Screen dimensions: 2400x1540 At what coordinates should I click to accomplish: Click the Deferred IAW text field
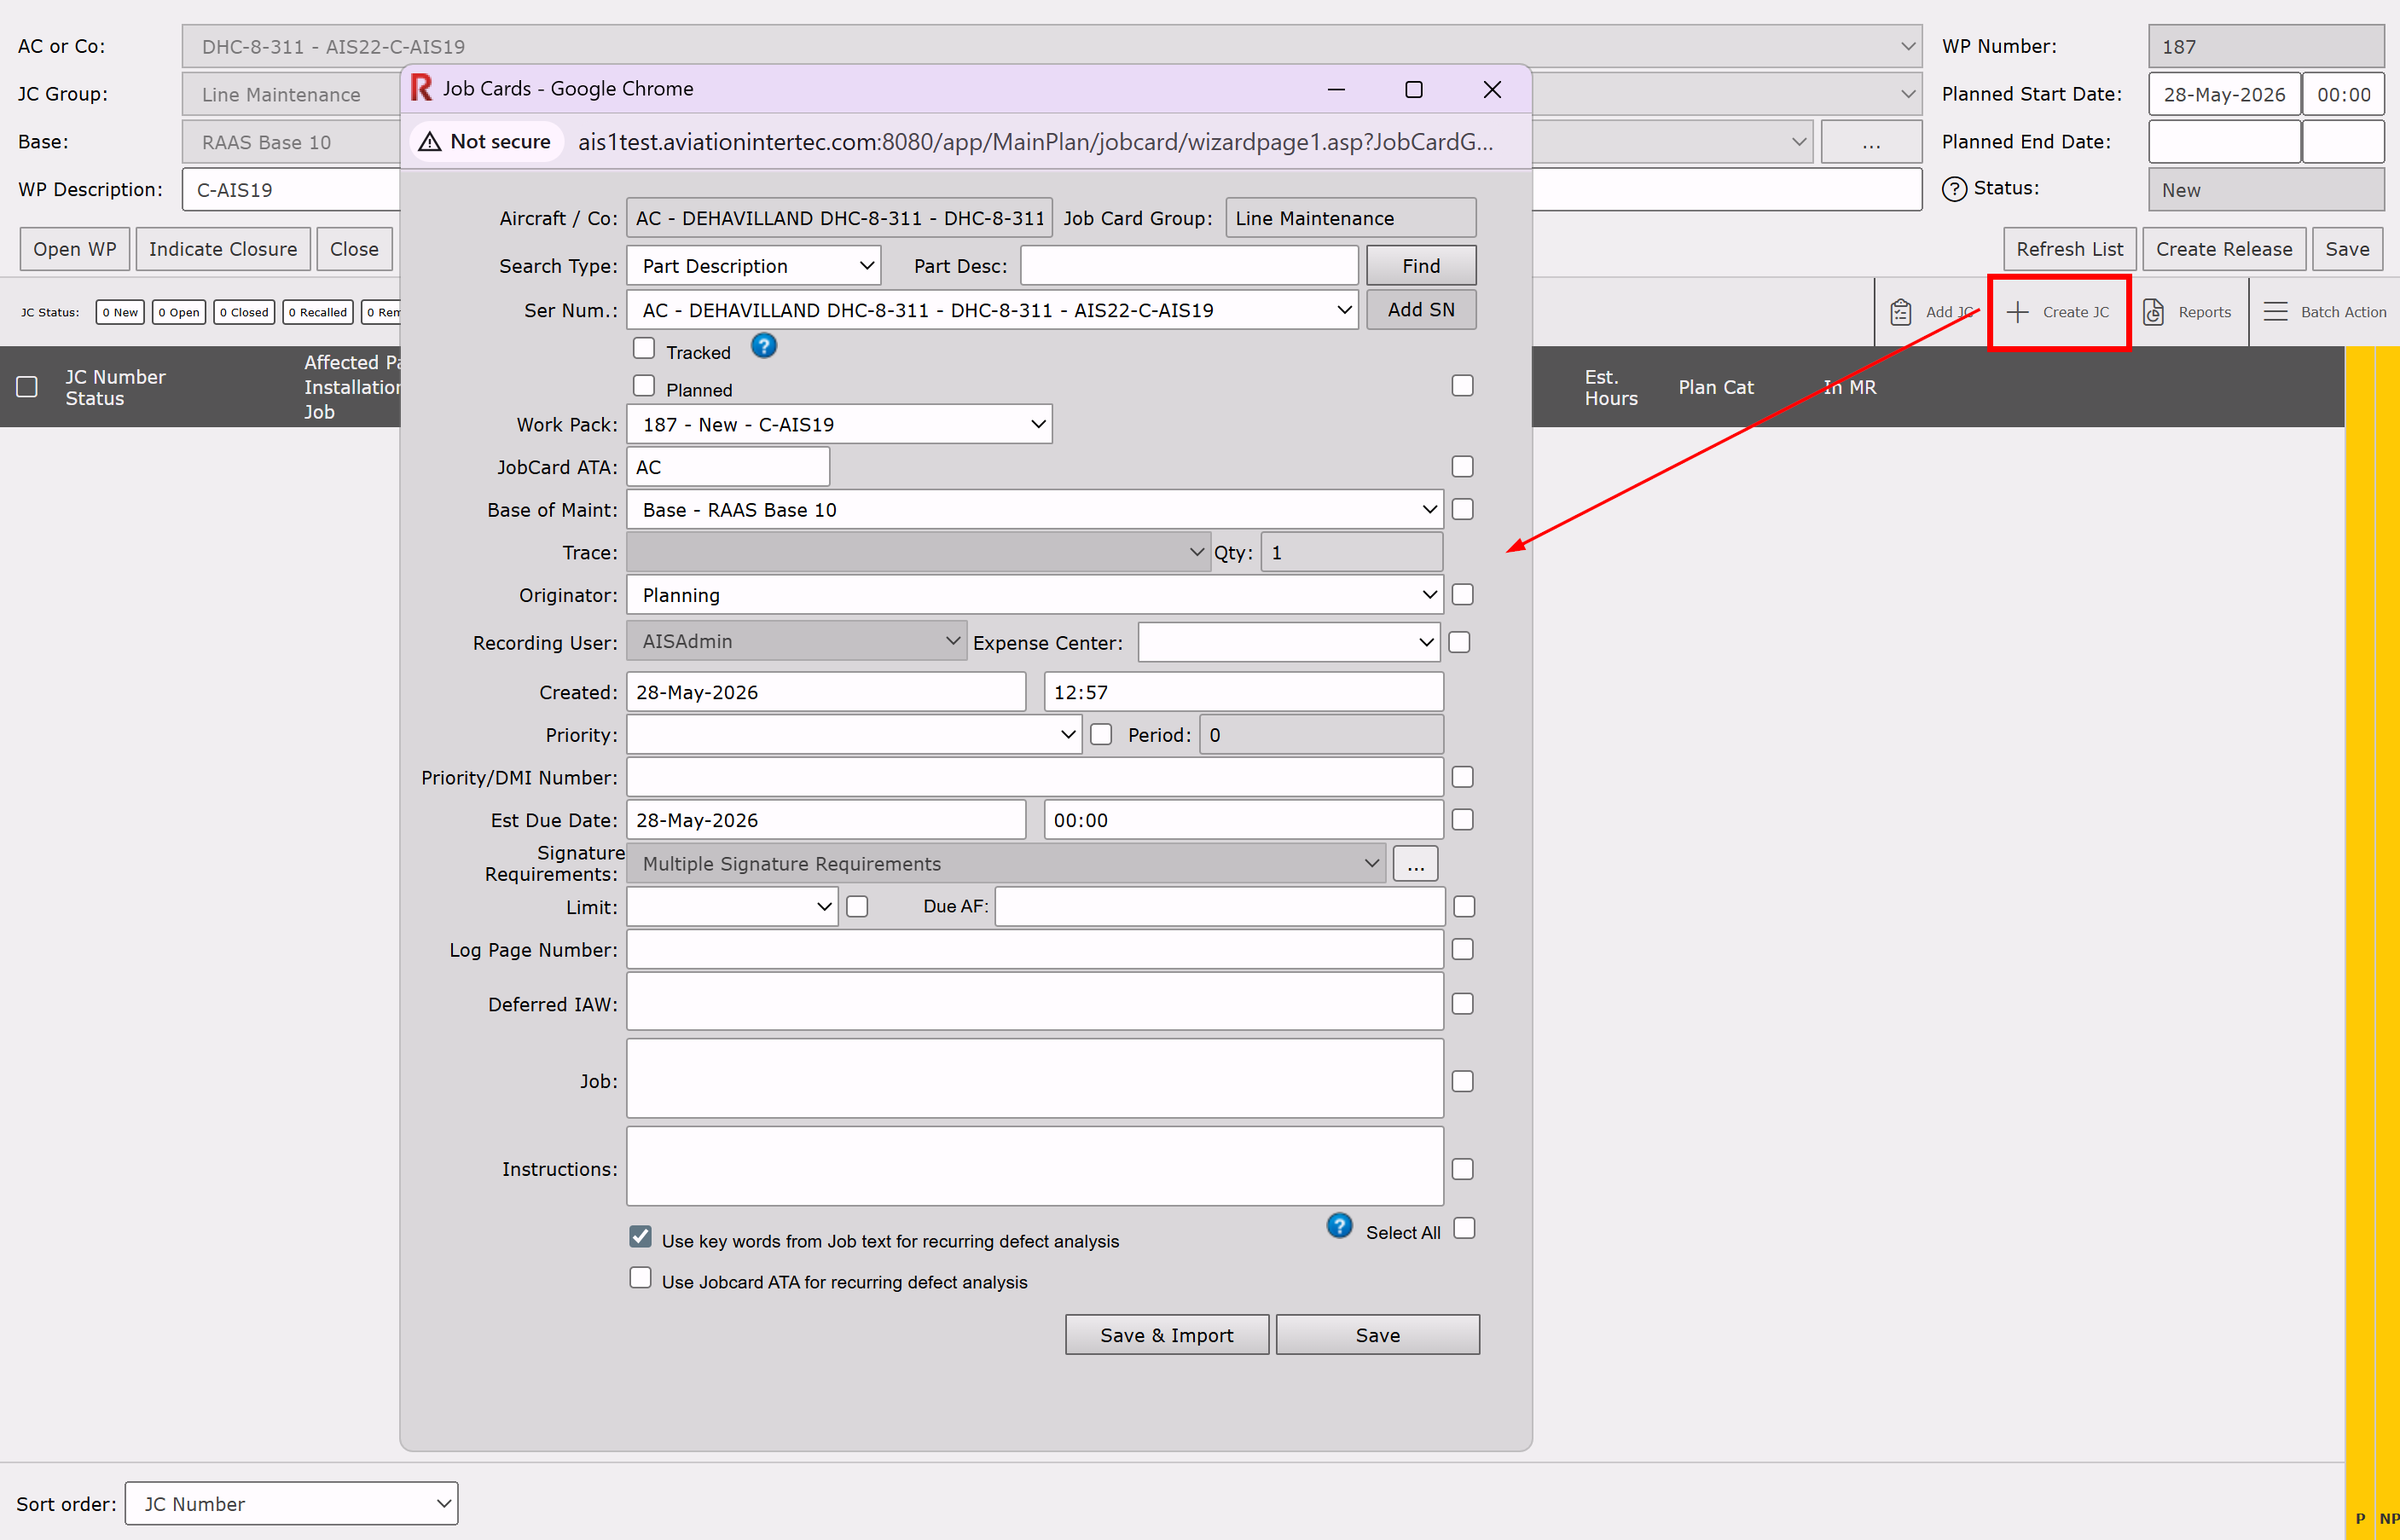[x=1035, y=1002]
